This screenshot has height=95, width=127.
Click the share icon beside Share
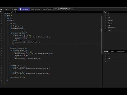pyautogui.click(x=12, y=9)
